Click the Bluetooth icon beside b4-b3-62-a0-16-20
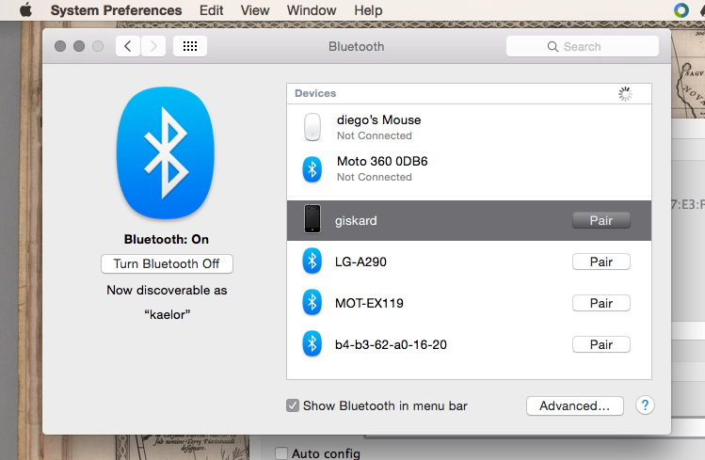 pos(312,343)
